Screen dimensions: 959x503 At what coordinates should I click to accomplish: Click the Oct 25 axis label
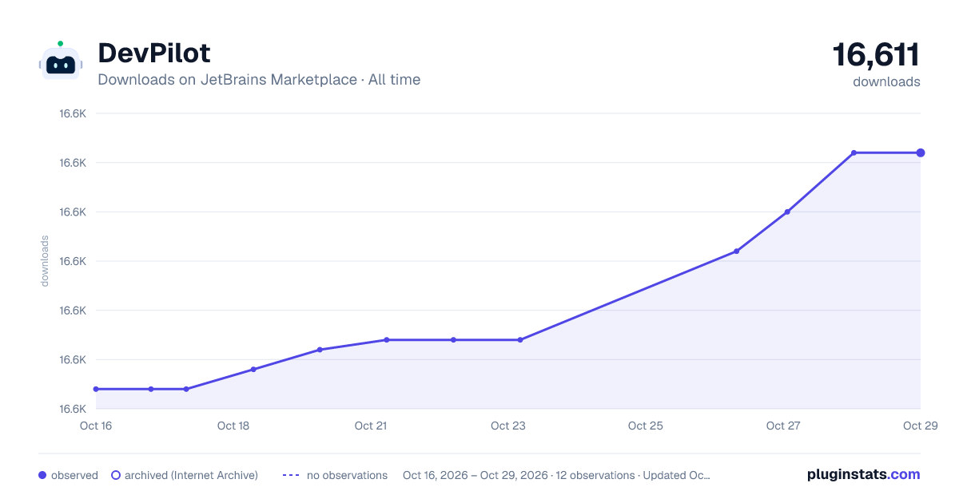(646, 426)
